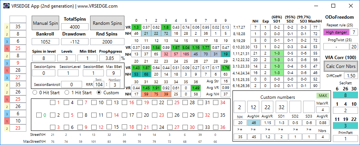Viewport: 360px width, 145px height.
Task: Tick the checkbox for red number 7
Action: point(80,103)
